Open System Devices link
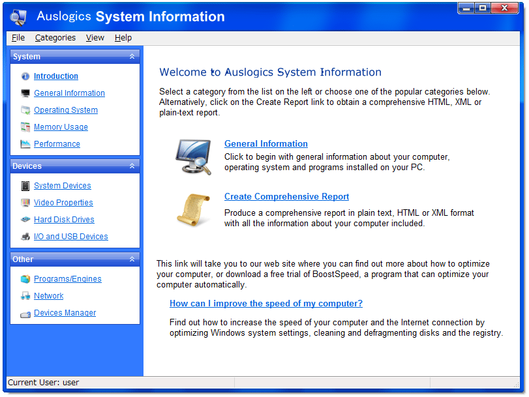 63,186
